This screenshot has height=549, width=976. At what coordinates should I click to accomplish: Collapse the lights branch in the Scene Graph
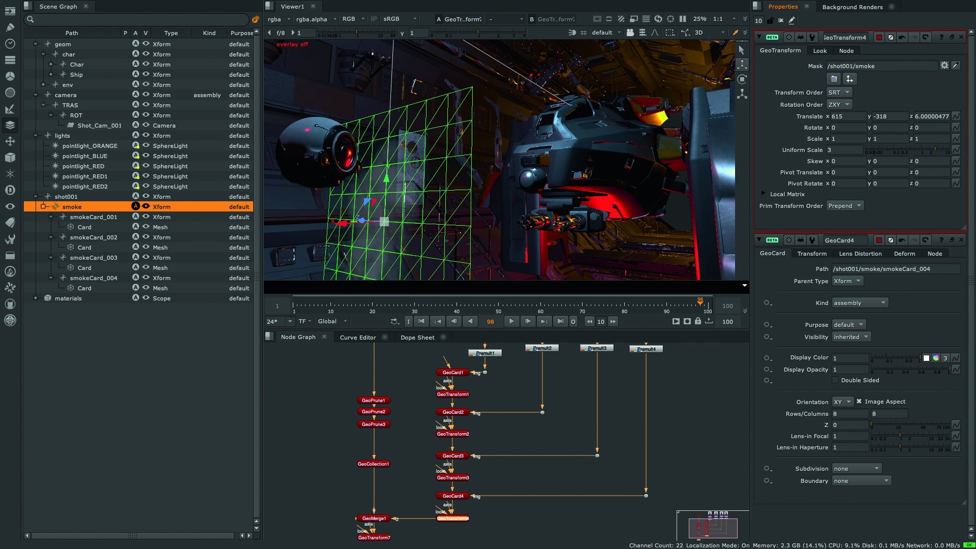(x=36, y=136)
